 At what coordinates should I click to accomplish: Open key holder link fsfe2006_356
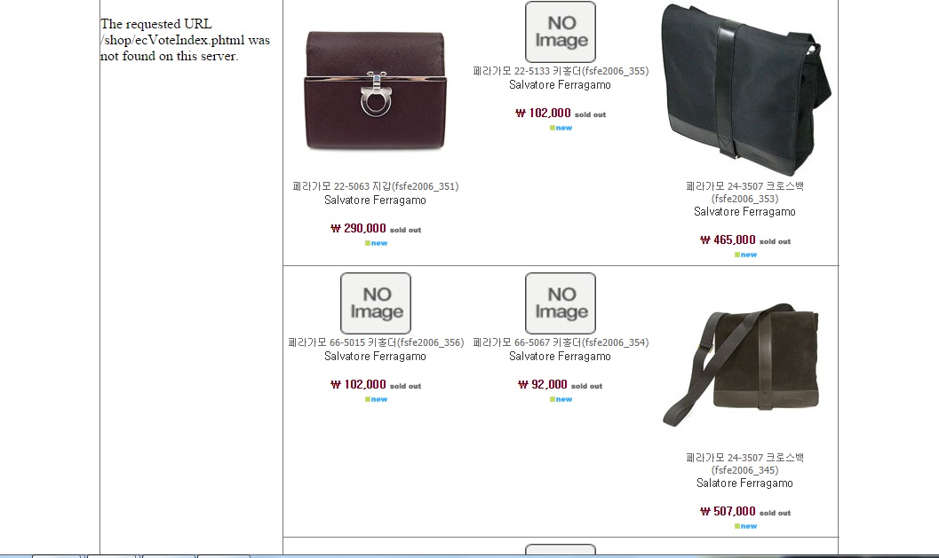376,342
